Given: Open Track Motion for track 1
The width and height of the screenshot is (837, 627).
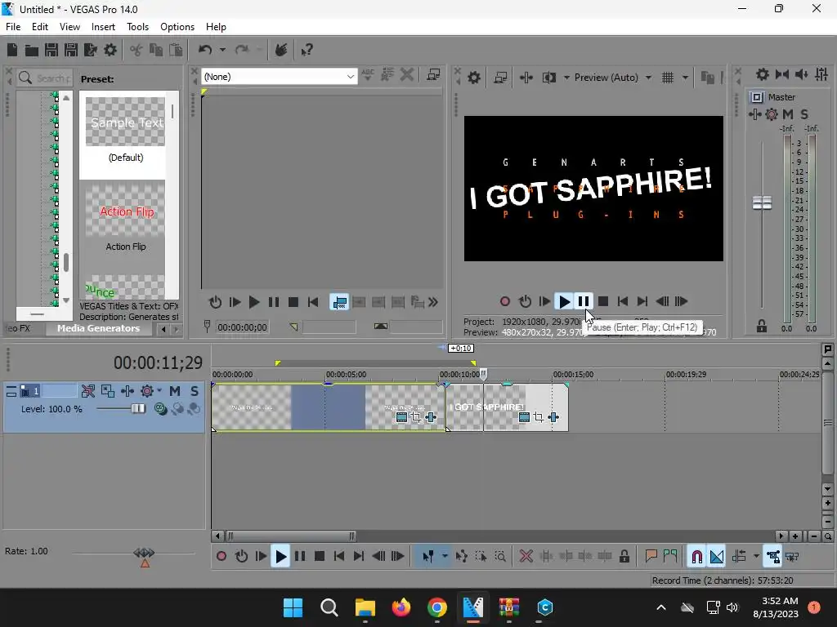Looking at the screenshot, I should (108, 391).
